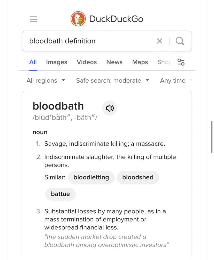
Task: Open the hamburger menu
Action: click(x=33, y=19)
